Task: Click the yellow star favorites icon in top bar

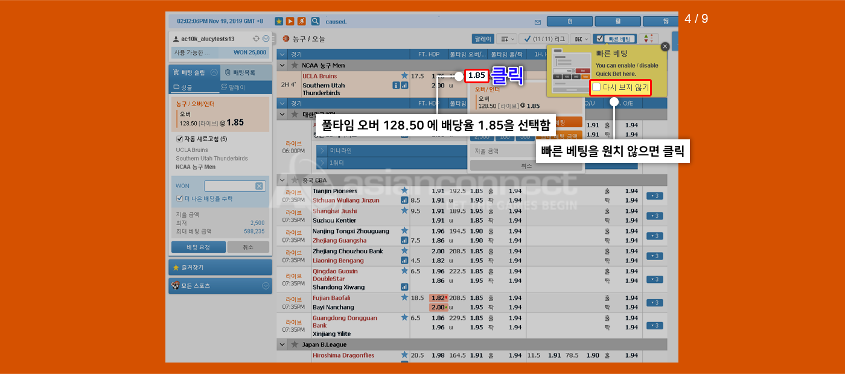Action: tap(279, 21)
